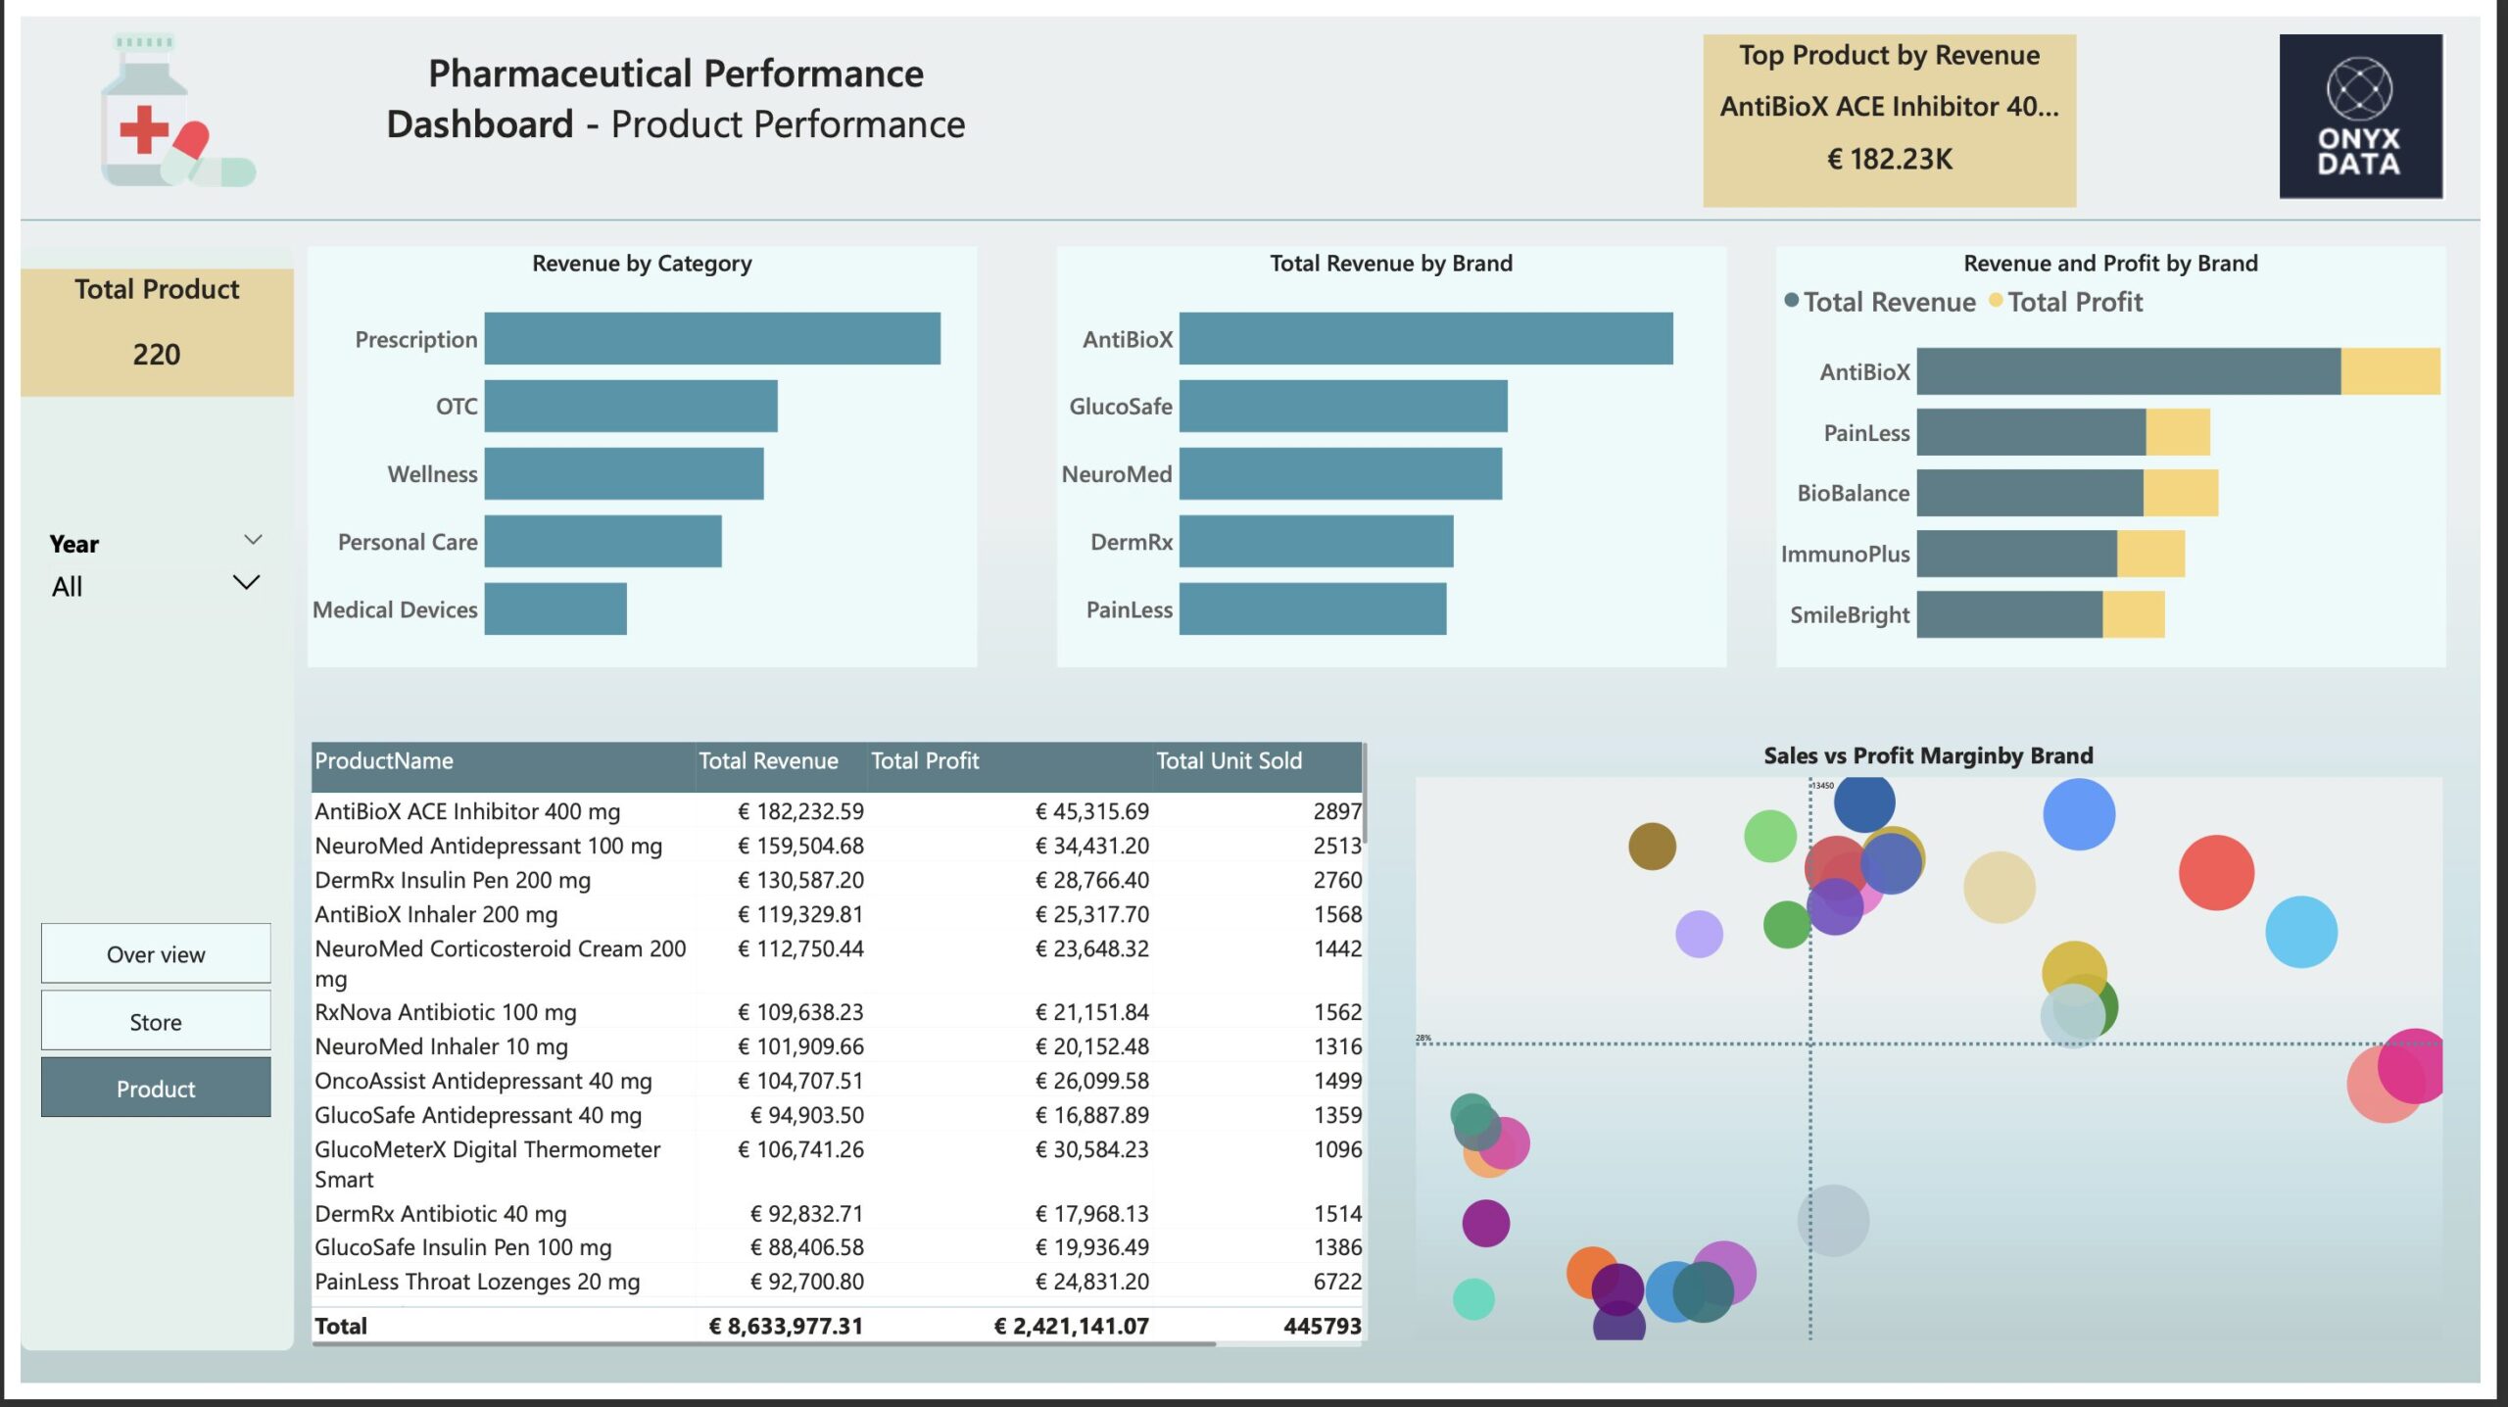
Task: Click the Prescription category bar
Action: coord(711,339)
